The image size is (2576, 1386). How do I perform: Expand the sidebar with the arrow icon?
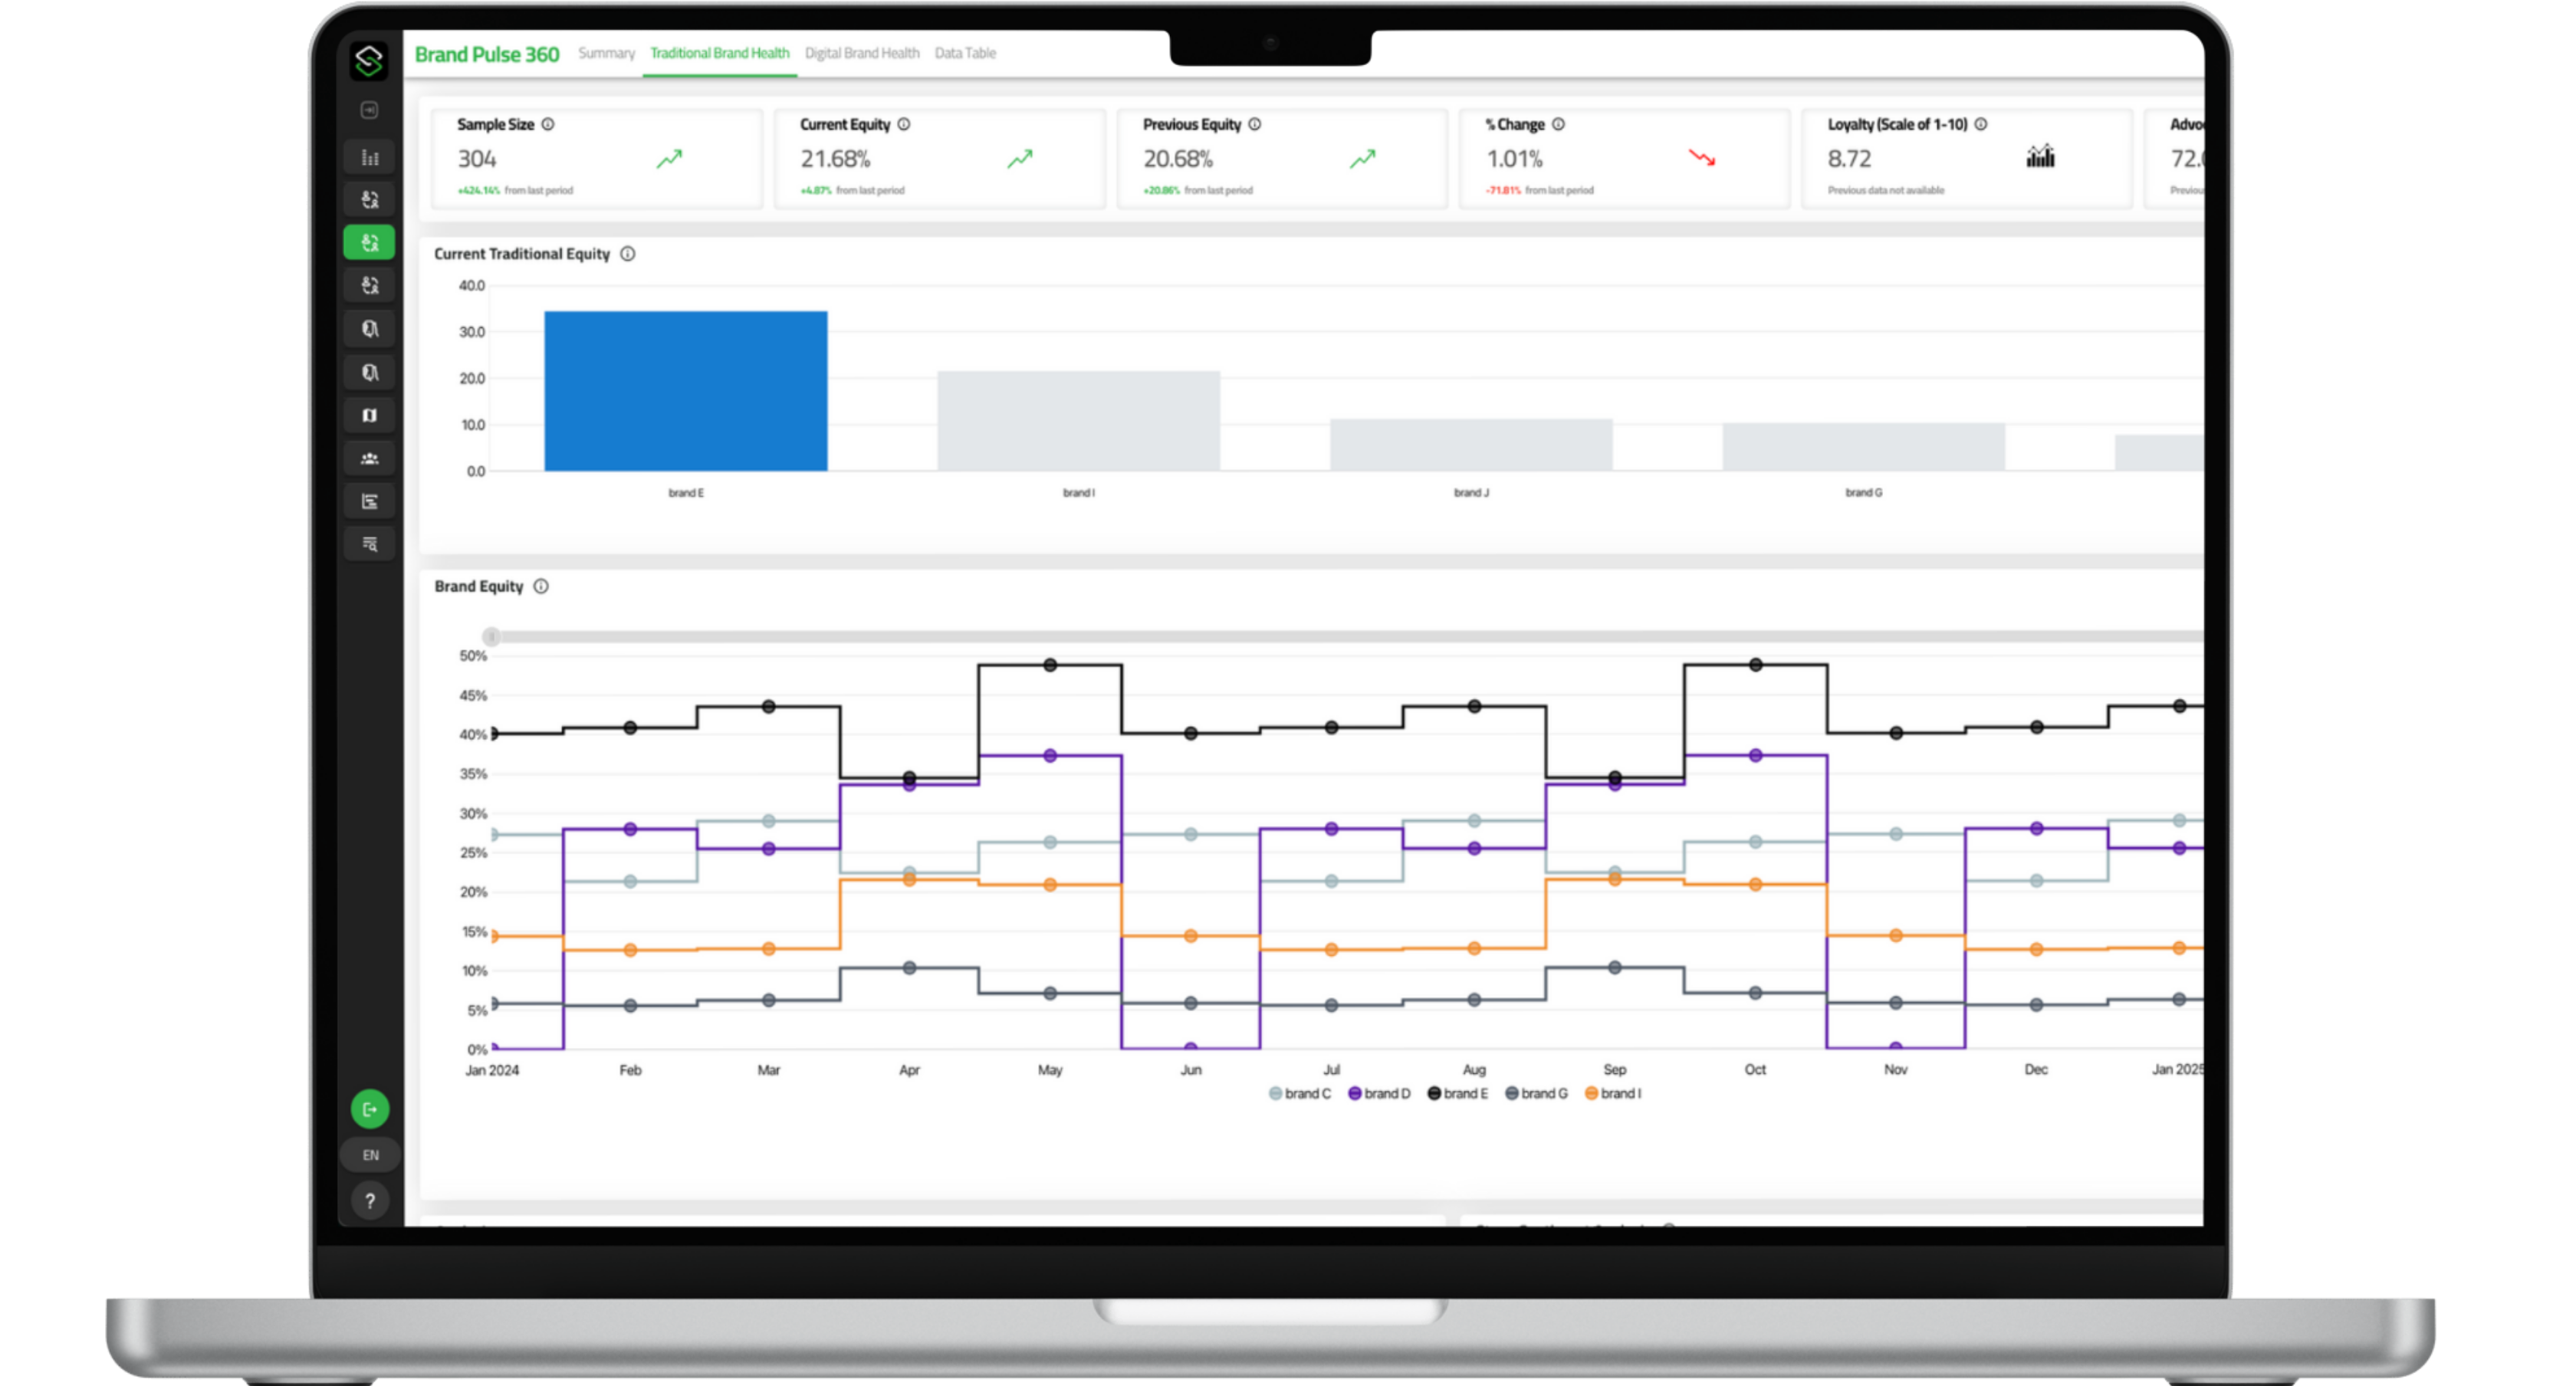click(369, 110)
